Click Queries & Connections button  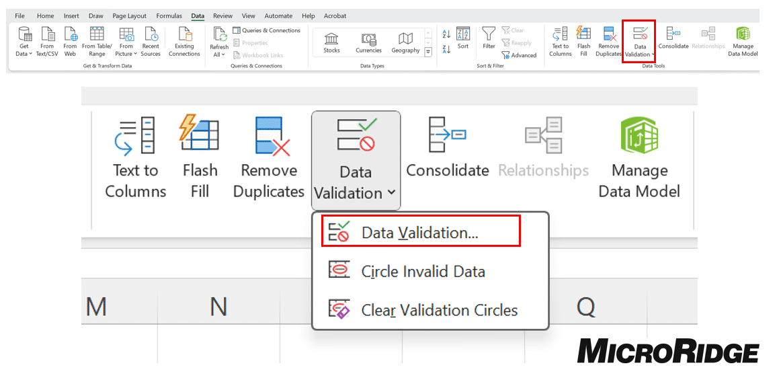267,30
